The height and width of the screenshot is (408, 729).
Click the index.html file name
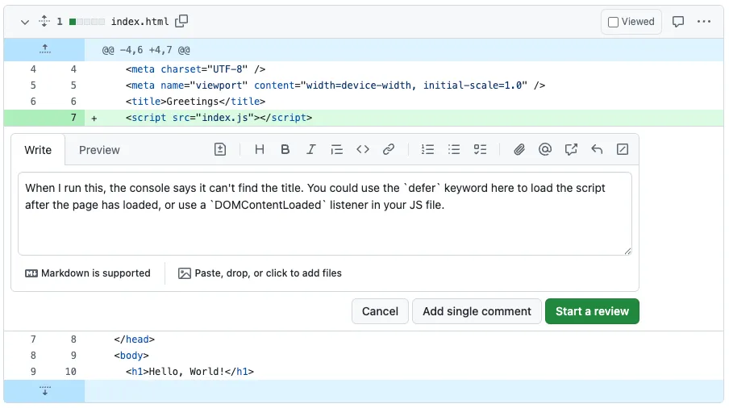tap(140, 22)
